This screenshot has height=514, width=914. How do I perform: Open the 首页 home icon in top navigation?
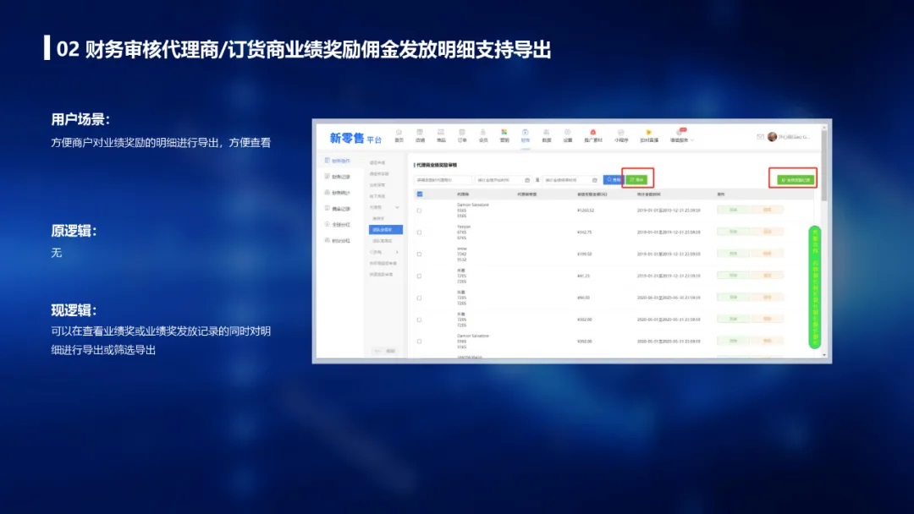pyautogui.click(x=399, y=134)
